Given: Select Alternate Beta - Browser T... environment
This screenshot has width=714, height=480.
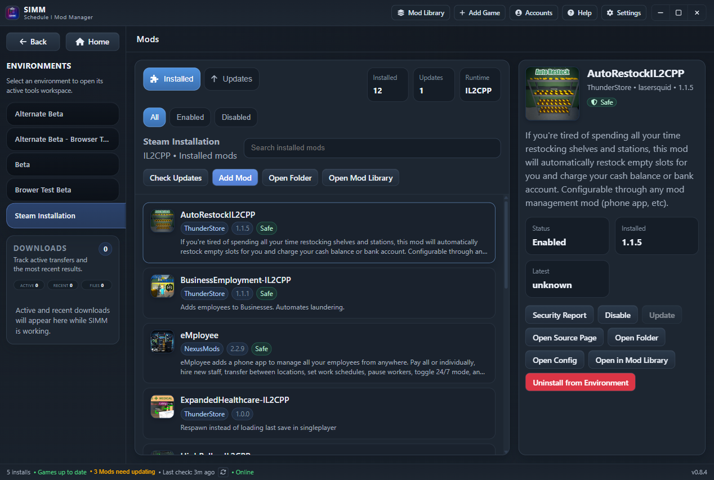Looking at the screenshot, I should (x=63, y=139).
